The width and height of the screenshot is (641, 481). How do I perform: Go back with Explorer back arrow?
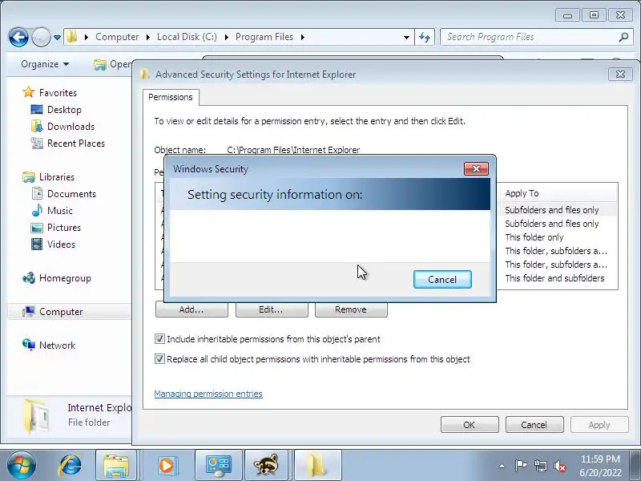click(x=18, y=37)
